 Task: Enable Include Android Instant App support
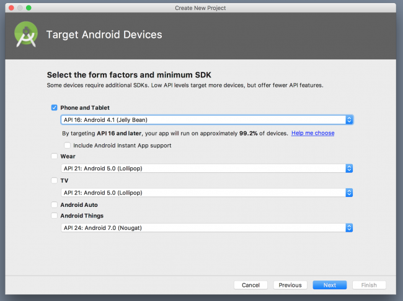[67, 146]
